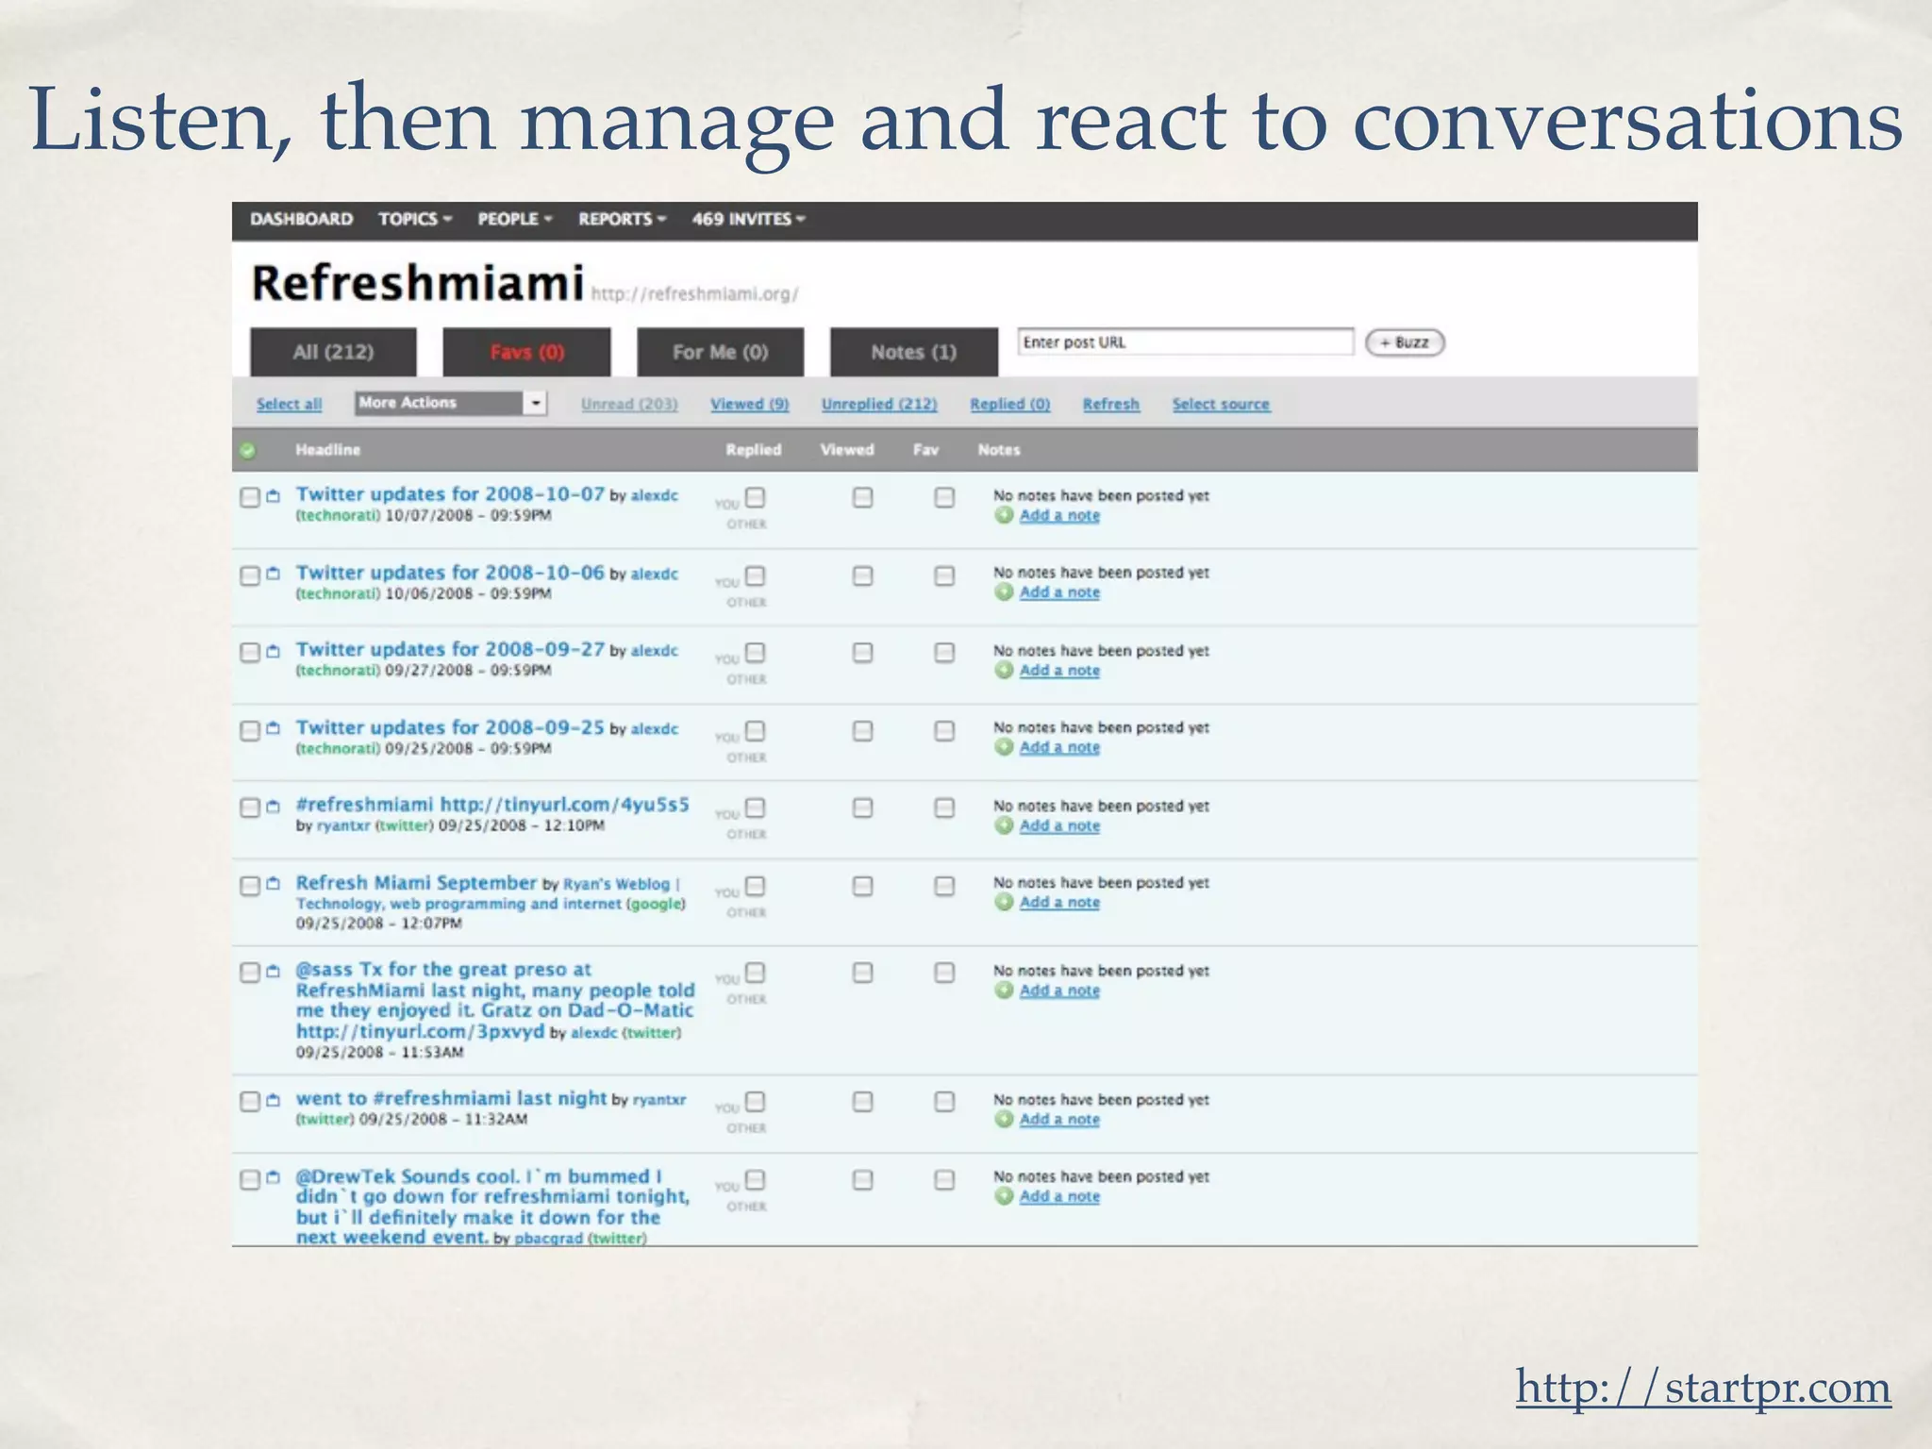Check the Viewed box for Twitter updates 2008-09-27
The width and height of the screenshot is (1932, 1449).
862,653
